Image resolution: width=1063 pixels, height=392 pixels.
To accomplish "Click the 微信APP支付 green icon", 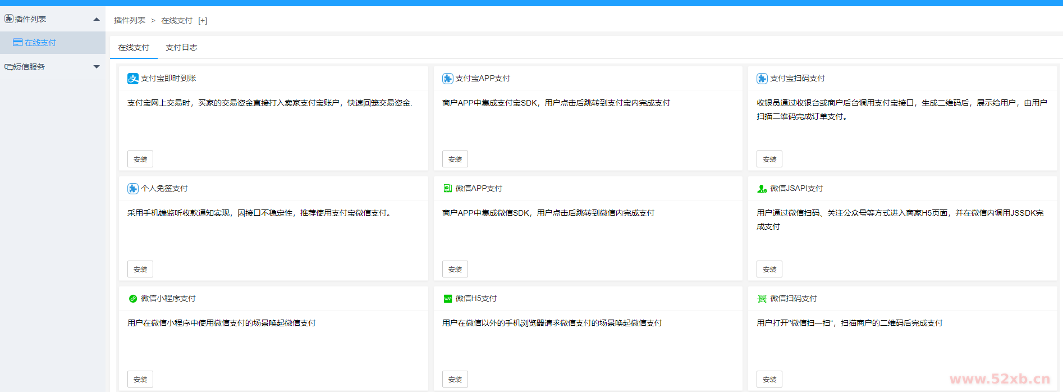I will [x=447, y=189].
